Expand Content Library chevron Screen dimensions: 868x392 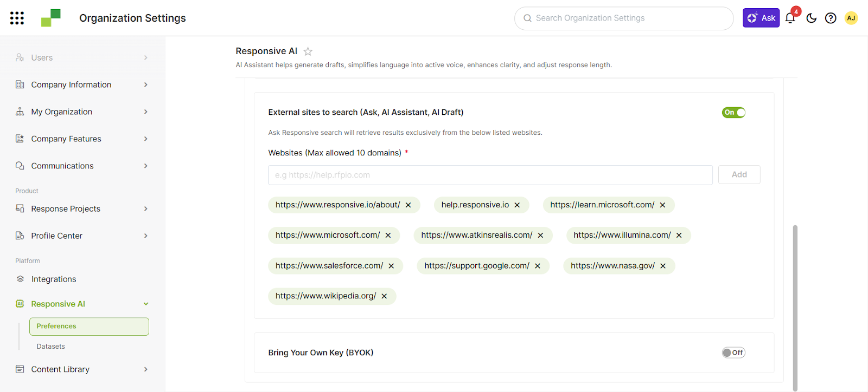pos(145,369)
